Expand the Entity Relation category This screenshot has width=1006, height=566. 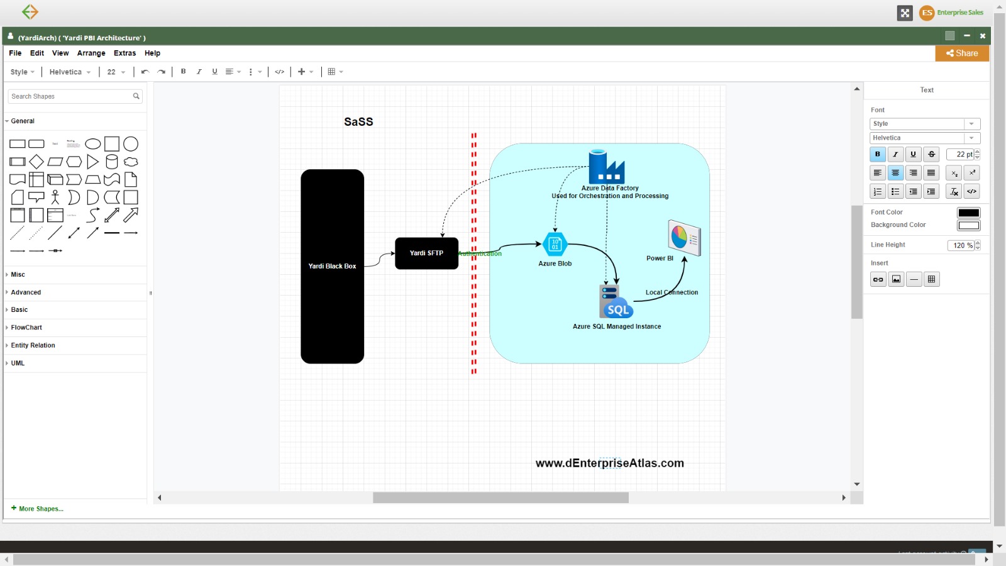pyautogui.click(x=75, y=345)
